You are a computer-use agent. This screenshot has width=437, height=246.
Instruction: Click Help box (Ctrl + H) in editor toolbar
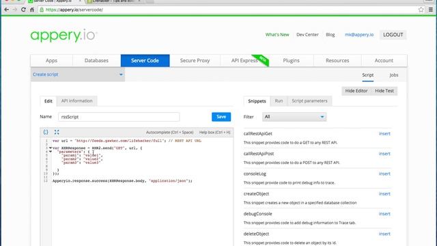pos(215,133)
